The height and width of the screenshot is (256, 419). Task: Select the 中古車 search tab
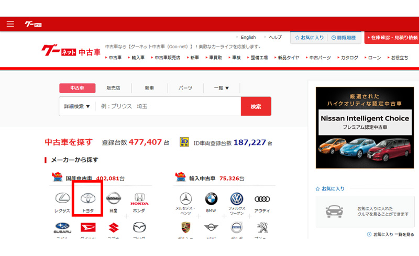[x=77, y=88]
